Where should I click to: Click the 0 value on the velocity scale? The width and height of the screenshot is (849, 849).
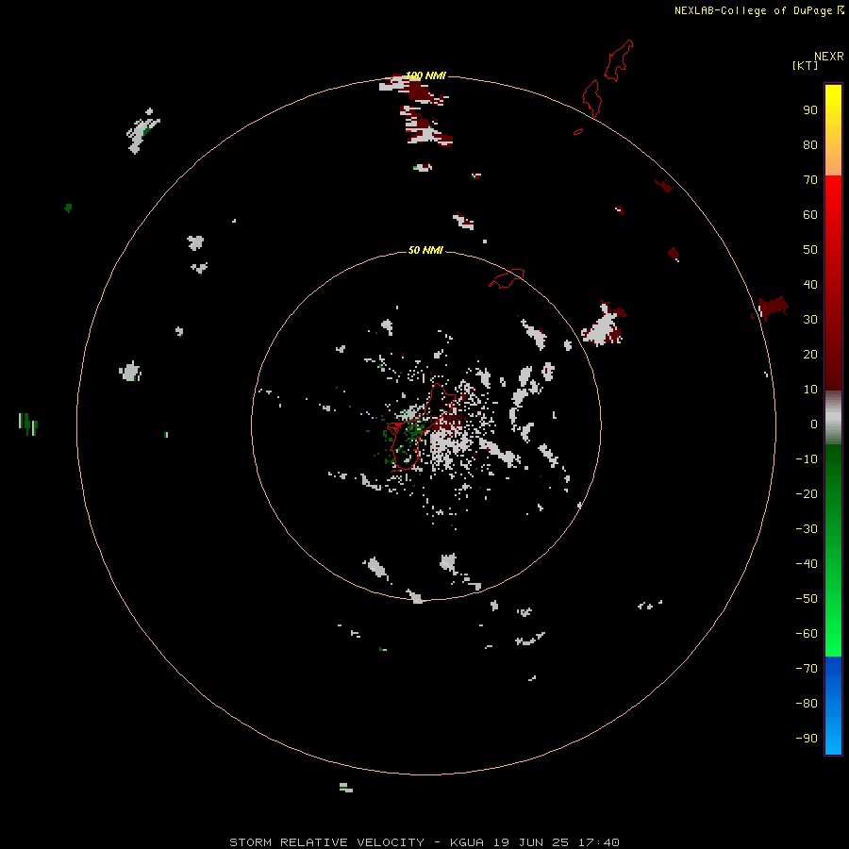(x=814, y=424)
